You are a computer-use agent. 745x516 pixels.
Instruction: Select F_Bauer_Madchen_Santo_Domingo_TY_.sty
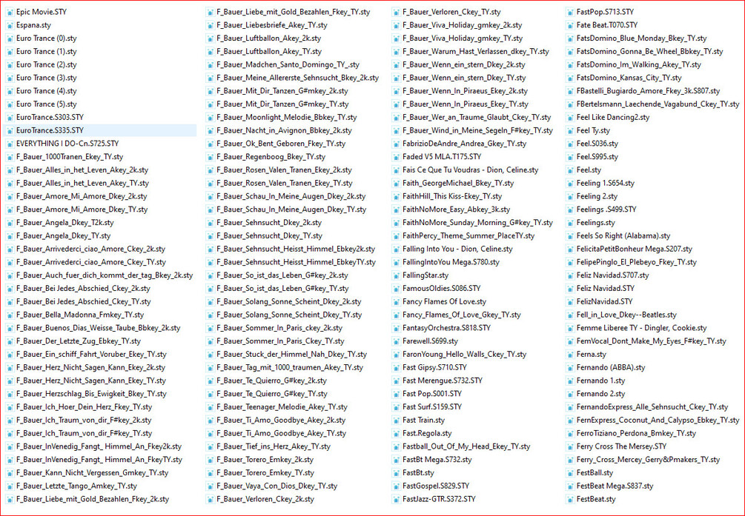click(x=288, y=64)
